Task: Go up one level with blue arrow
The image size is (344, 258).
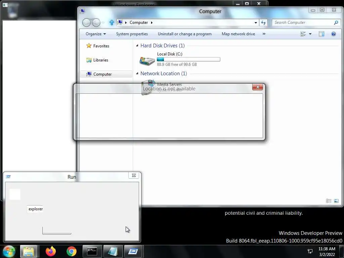Action: point(112,23)
